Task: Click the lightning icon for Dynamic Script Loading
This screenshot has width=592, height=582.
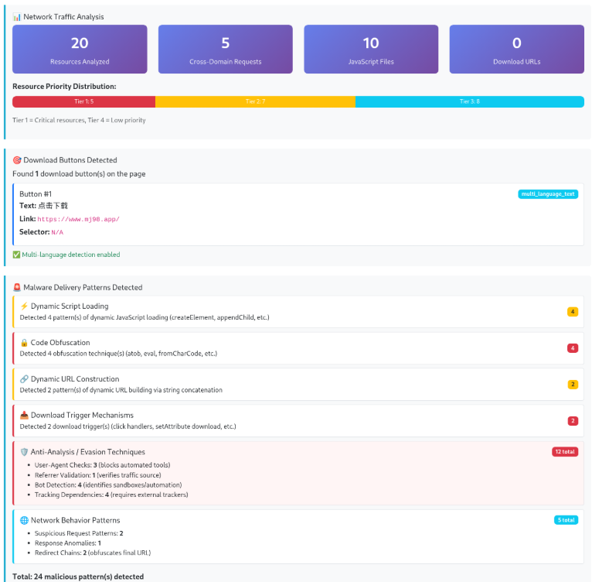Action: 24,306
